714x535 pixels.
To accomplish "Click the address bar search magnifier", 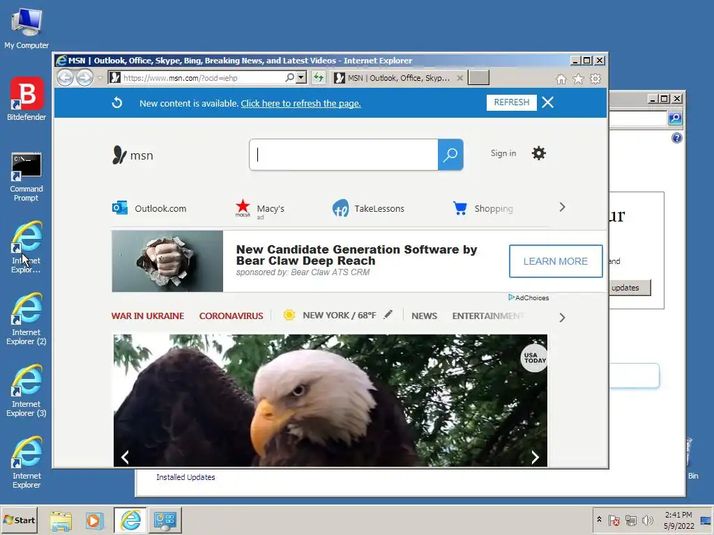I will pyautogui.click(x=289, y=78).
